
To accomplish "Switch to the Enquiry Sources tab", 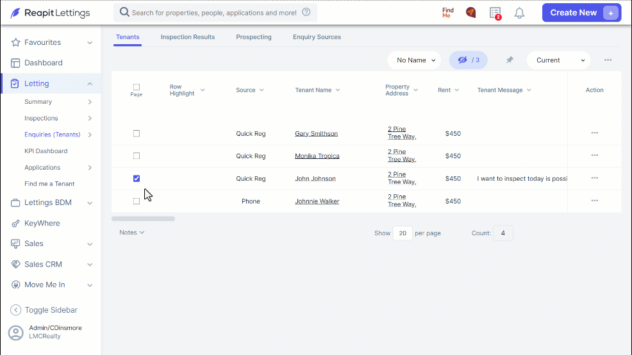I will click(x=317, y=37).
